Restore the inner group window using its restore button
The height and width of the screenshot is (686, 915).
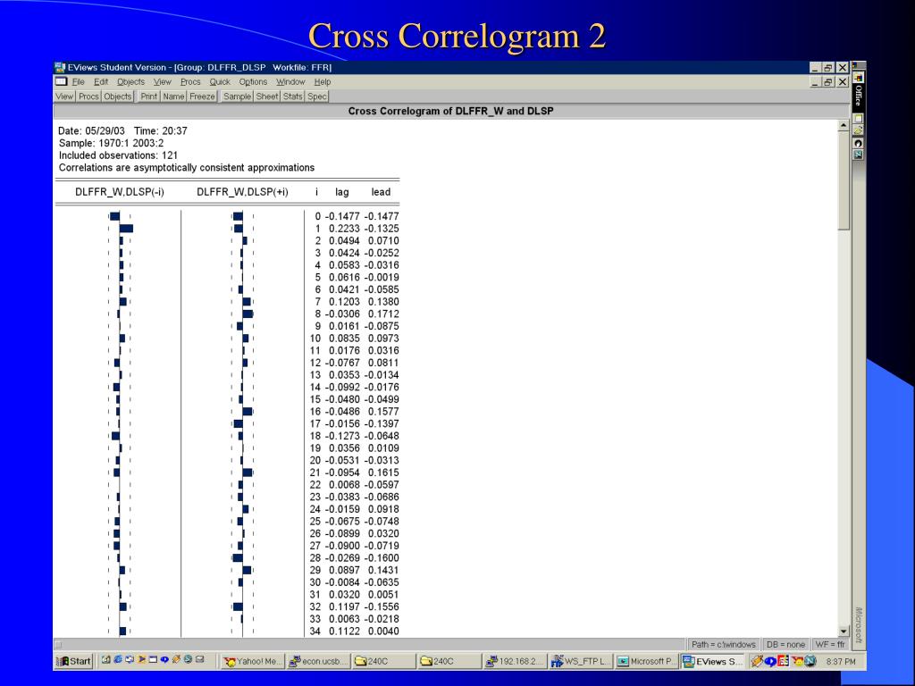828,82
